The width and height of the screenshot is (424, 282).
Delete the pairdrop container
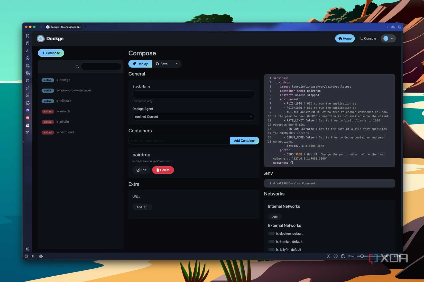point(163,170)
